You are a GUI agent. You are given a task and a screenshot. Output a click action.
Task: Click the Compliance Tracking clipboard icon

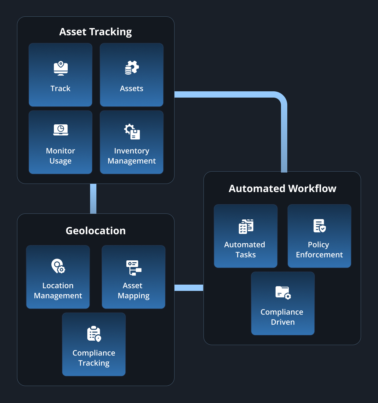tap(94, 334)
